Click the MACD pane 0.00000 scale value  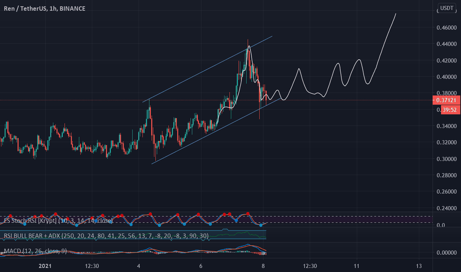(x=447, y=253)
